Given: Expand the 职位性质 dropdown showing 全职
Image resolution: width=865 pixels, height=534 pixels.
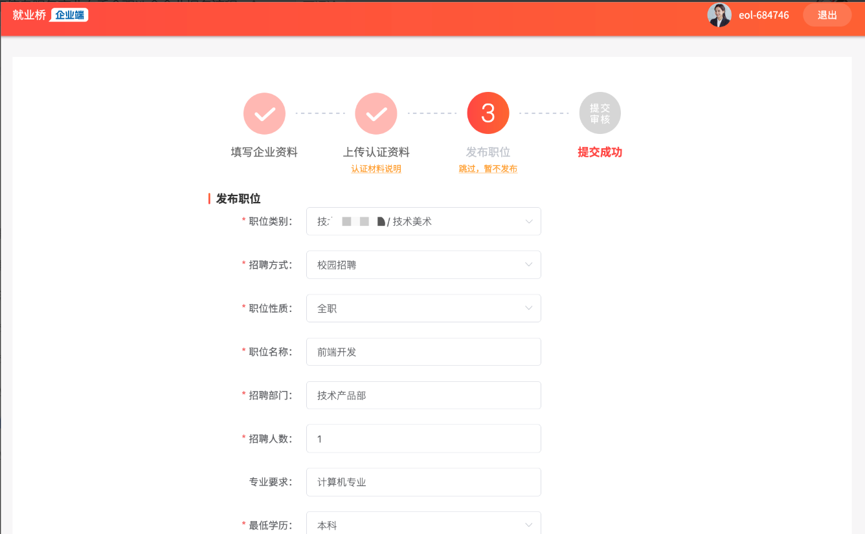Looking at the screenshot, I should point(423,309).
